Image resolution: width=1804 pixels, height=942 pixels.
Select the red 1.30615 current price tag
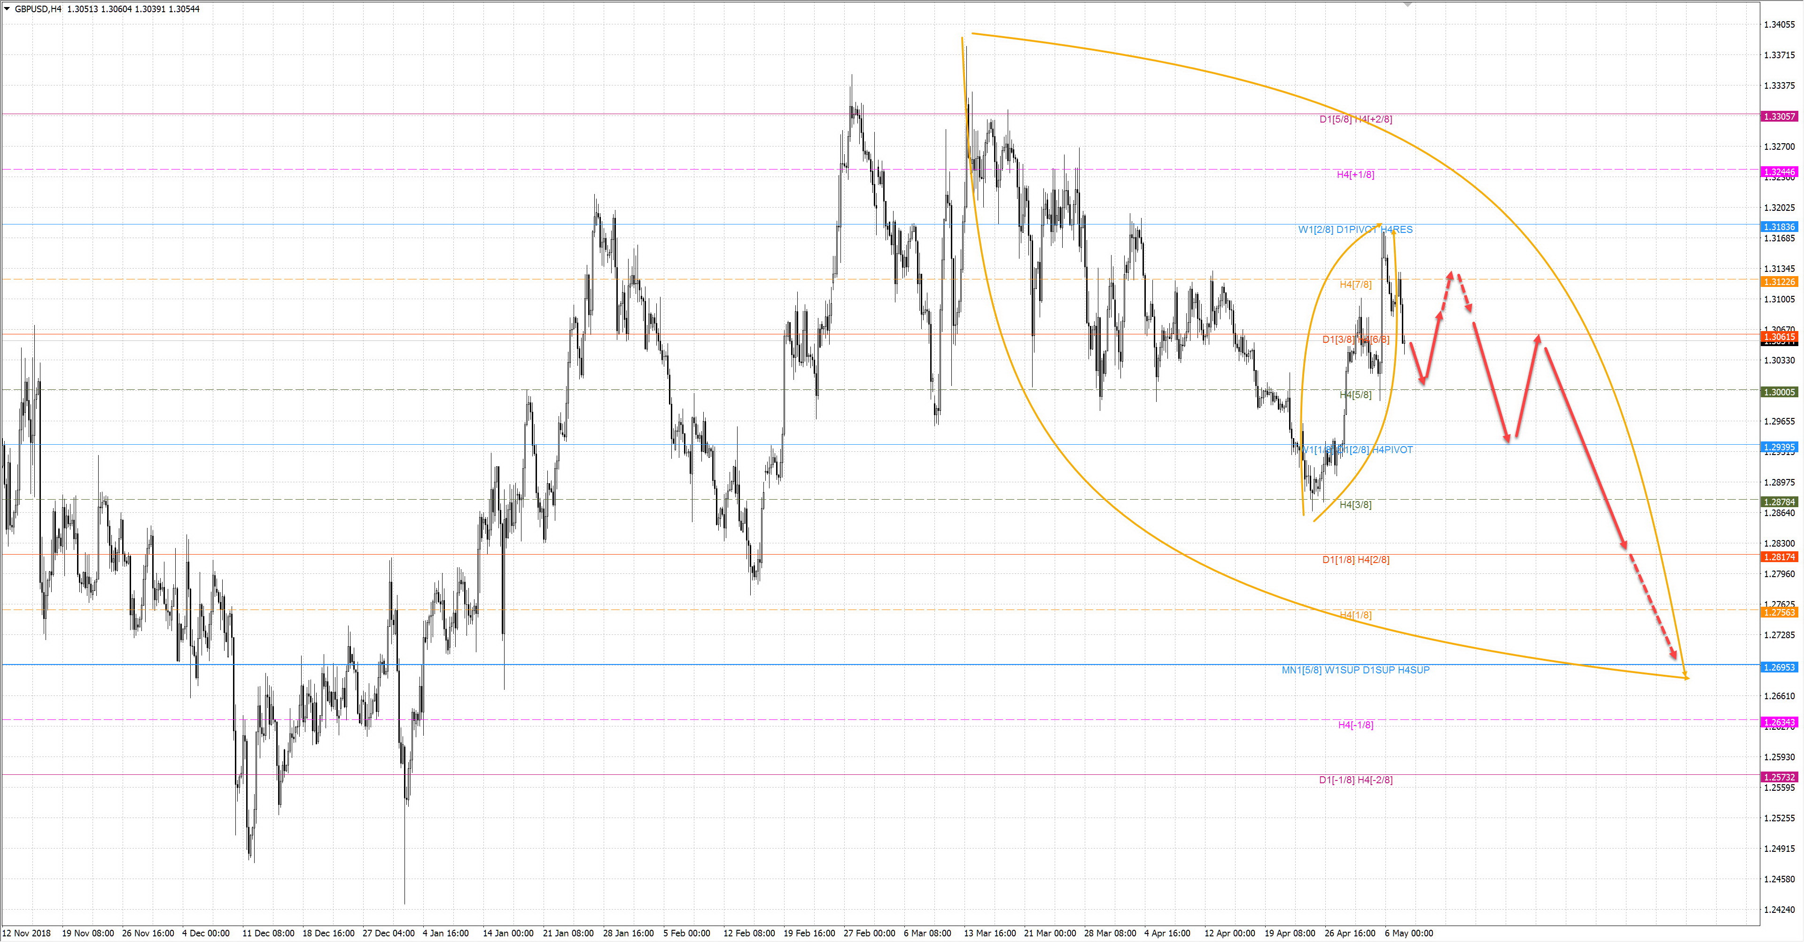[1779, 337]
